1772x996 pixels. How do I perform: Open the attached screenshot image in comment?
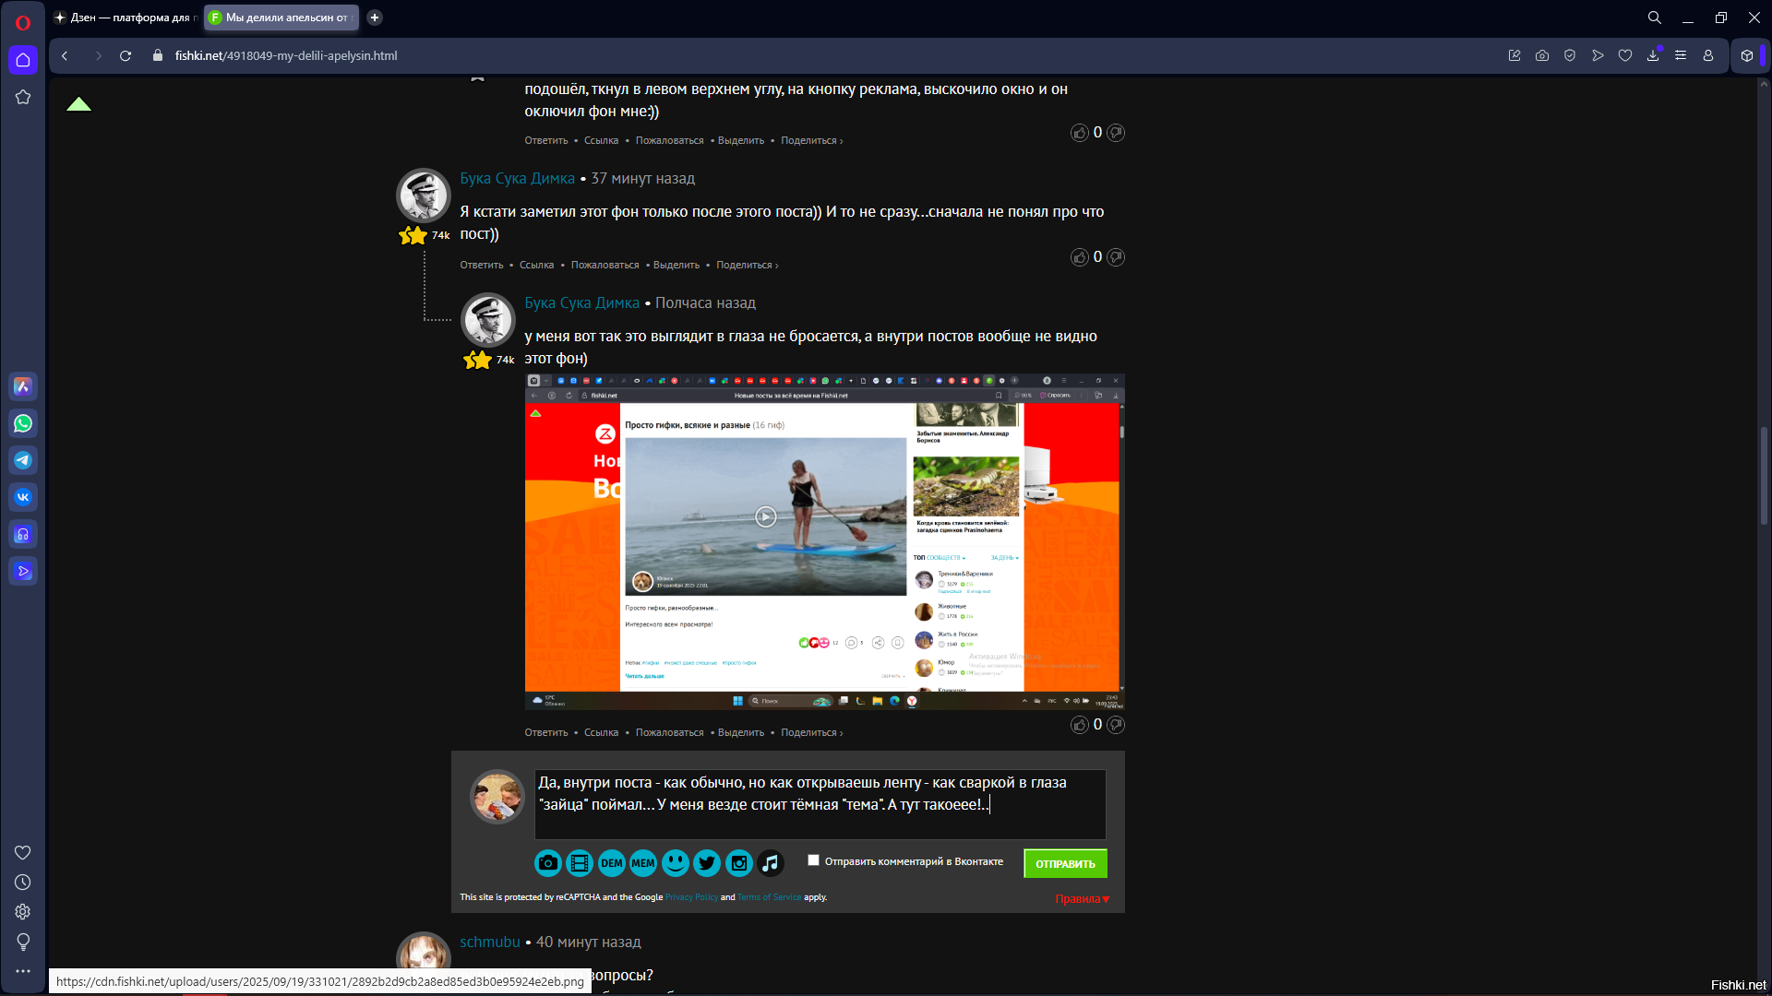824,542
